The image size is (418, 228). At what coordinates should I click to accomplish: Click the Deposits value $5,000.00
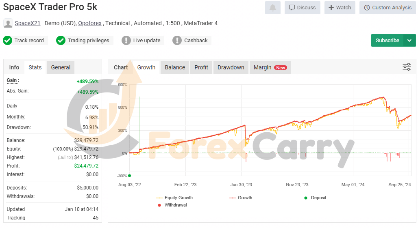pos(88,188)
